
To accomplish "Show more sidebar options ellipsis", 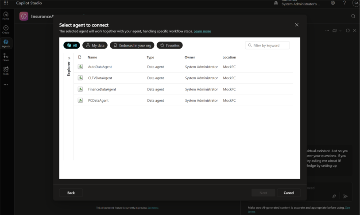I will point(6,84).
